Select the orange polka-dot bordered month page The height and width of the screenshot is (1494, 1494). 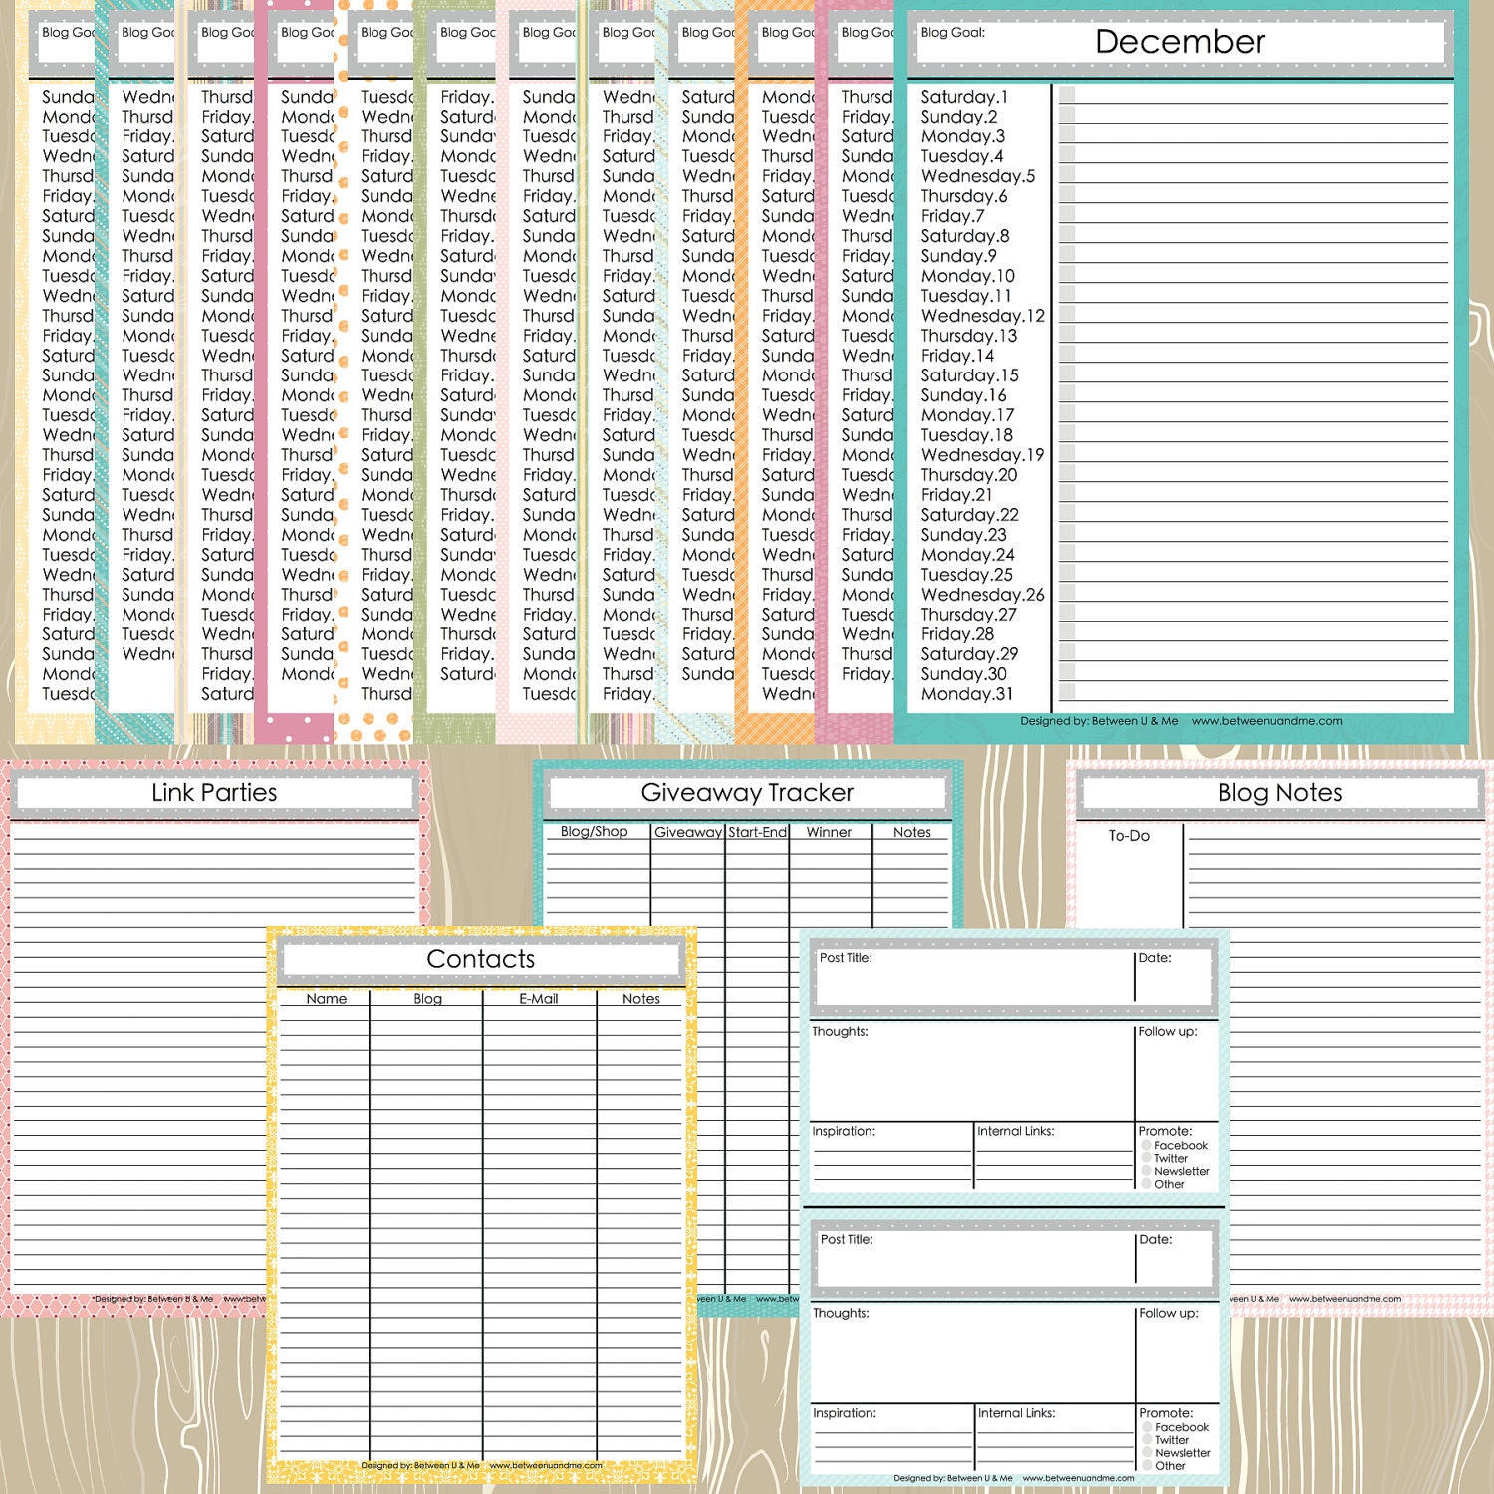click(x=373, y=373)
